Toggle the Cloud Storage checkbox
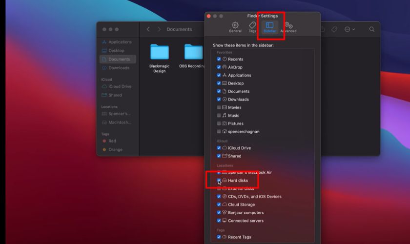Image resolution: width=410 pixels, height=244 pixels. point(219,204)
